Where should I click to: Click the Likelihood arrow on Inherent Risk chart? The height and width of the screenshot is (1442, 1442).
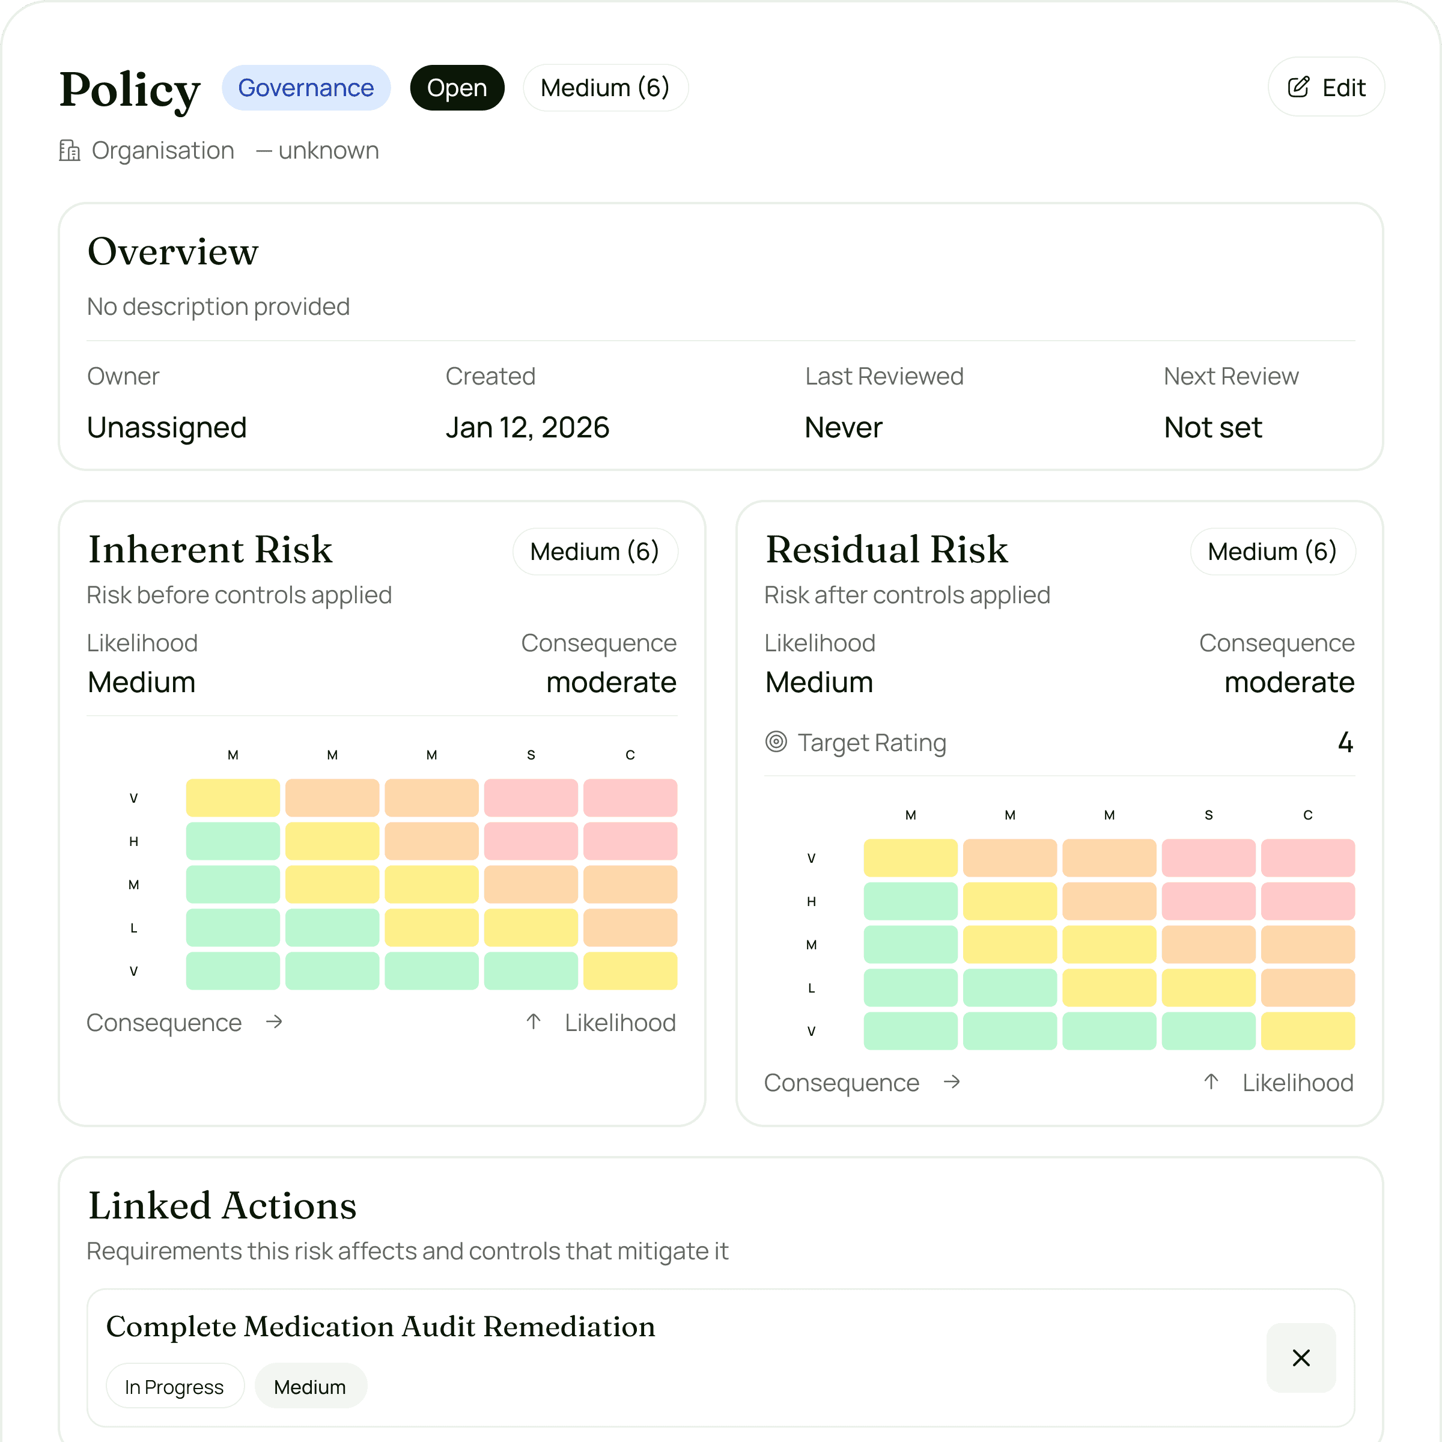(x=533, y=1022)
